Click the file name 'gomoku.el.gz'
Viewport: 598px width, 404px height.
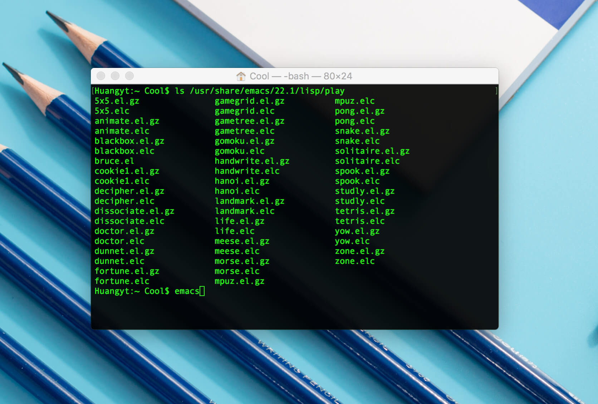pyautogui.click(x=245, y=141)
